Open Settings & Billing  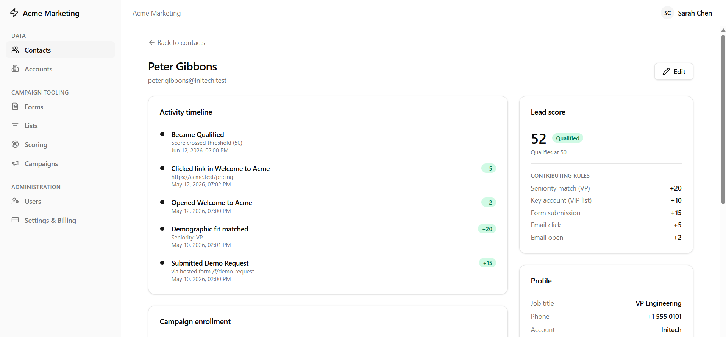point(61,220)
